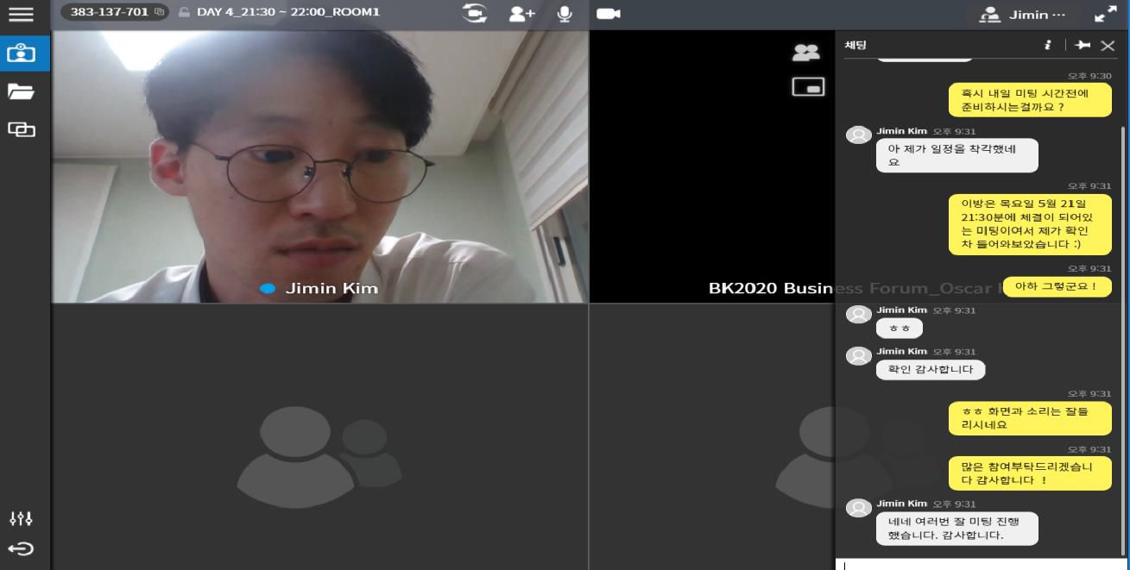Click Jimin Kim's avatar beside '아 제가 일정을'
The width and height of the screenshot is (1130, 570).
(x=858, y=135)
